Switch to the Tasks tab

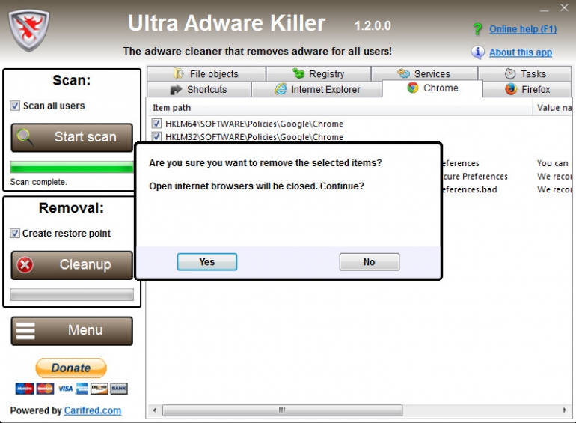[524, 74]
